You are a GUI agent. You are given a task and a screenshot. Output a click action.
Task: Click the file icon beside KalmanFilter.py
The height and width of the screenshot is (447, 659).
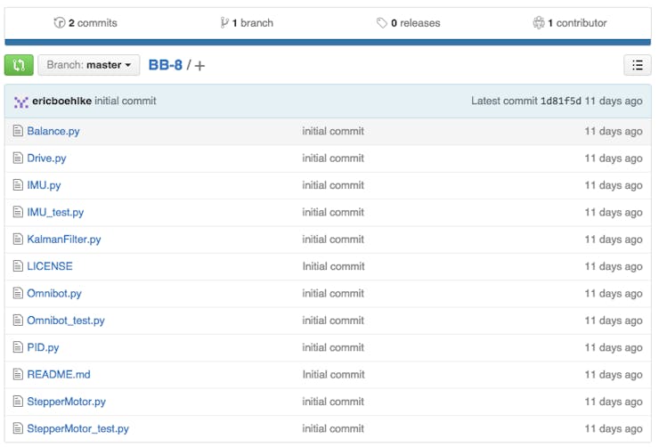pos(18,239)
